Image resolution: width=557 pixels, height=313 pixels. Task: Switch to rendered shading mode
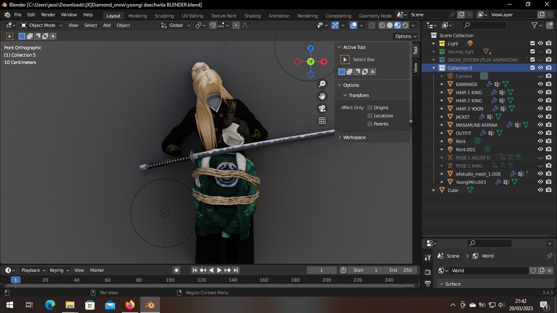tap(405, 26)
